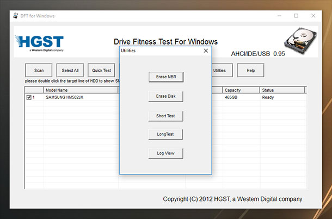Minimize the DFT for Windows window

pyautogui.click(x=280, y=16)
